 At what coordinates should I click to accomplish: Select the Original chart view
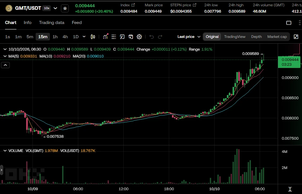tap(212, 37)
